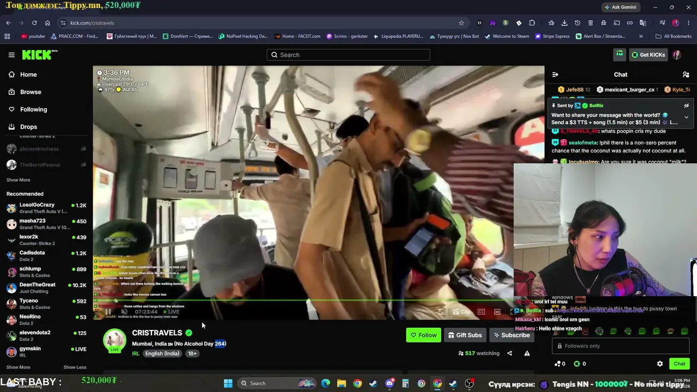Expand hidden bookmarks chevron

(x=641, y=36)
